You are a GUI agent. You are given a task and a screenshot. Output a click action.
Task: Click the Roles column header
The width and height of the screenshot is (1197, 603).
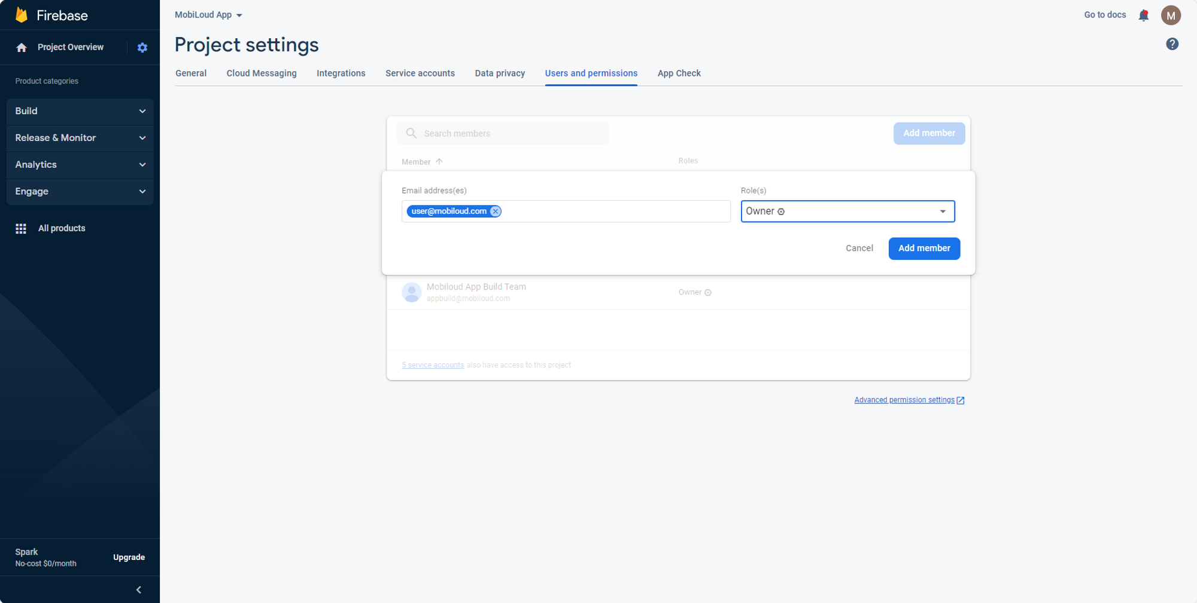click(688, 161)
